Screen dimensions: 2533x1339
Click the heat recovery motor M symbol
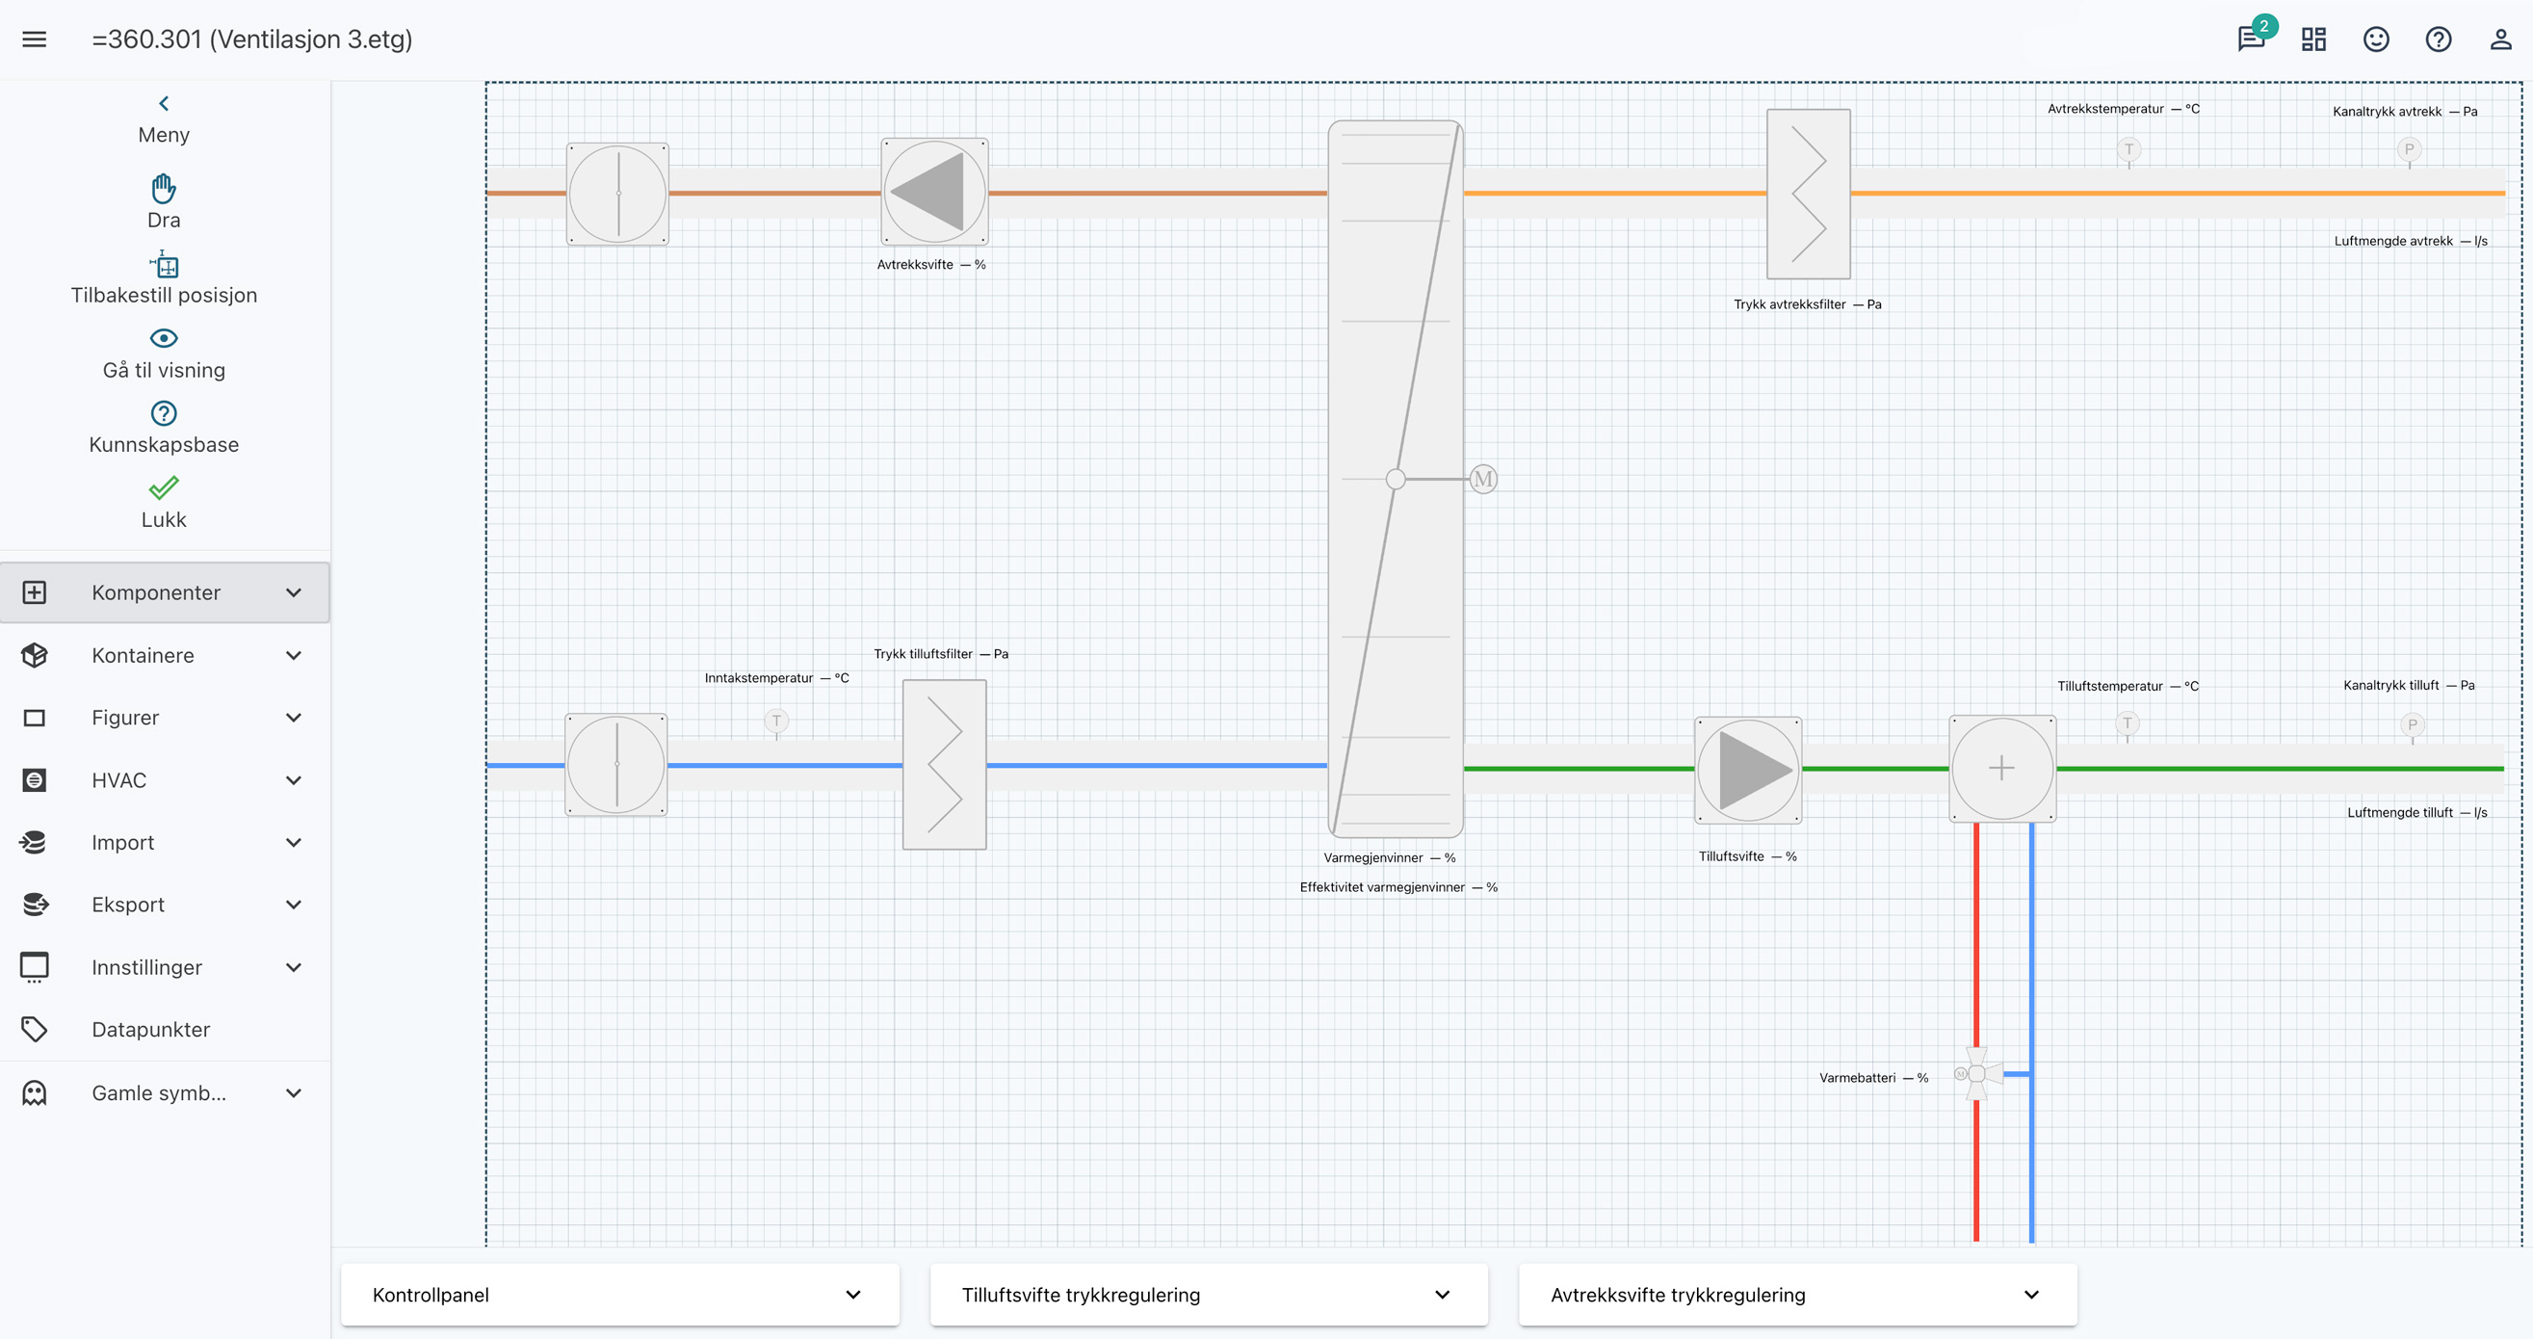click(x=1483, y=479)
